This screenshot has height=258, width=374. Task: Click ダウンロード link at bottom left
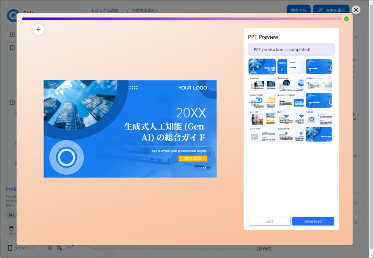coord(24,248)
